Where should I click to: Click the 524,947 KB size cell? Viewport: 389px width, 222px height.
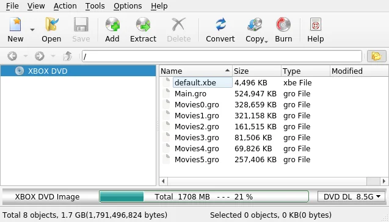(255, 94)
